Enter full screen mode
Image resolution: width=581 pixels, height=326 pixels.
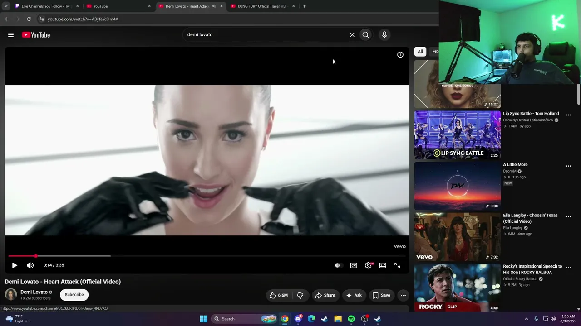397,265
